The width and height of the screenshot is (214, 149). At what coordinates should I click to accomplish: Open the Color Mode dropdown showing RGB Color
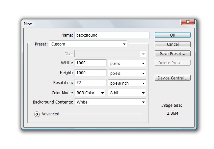click(90, 93)
